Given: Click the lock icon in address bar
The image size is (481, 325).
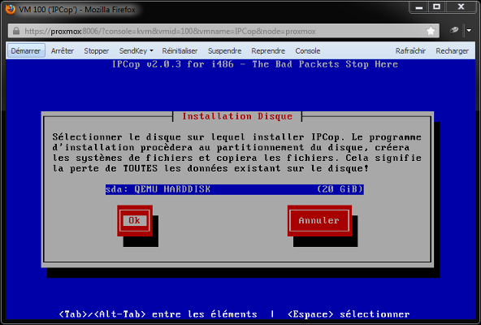Looking at the screenshot, I should tap(16, 31).
